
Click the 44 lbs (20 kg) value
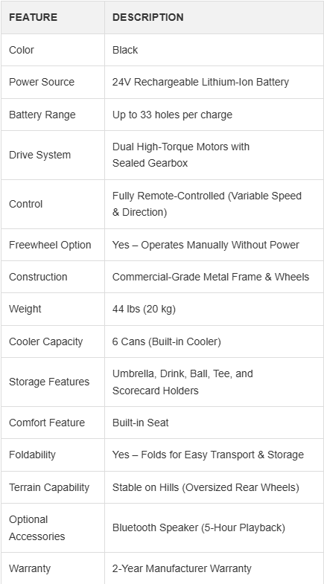pyautogui.click(x=144, y=309)
